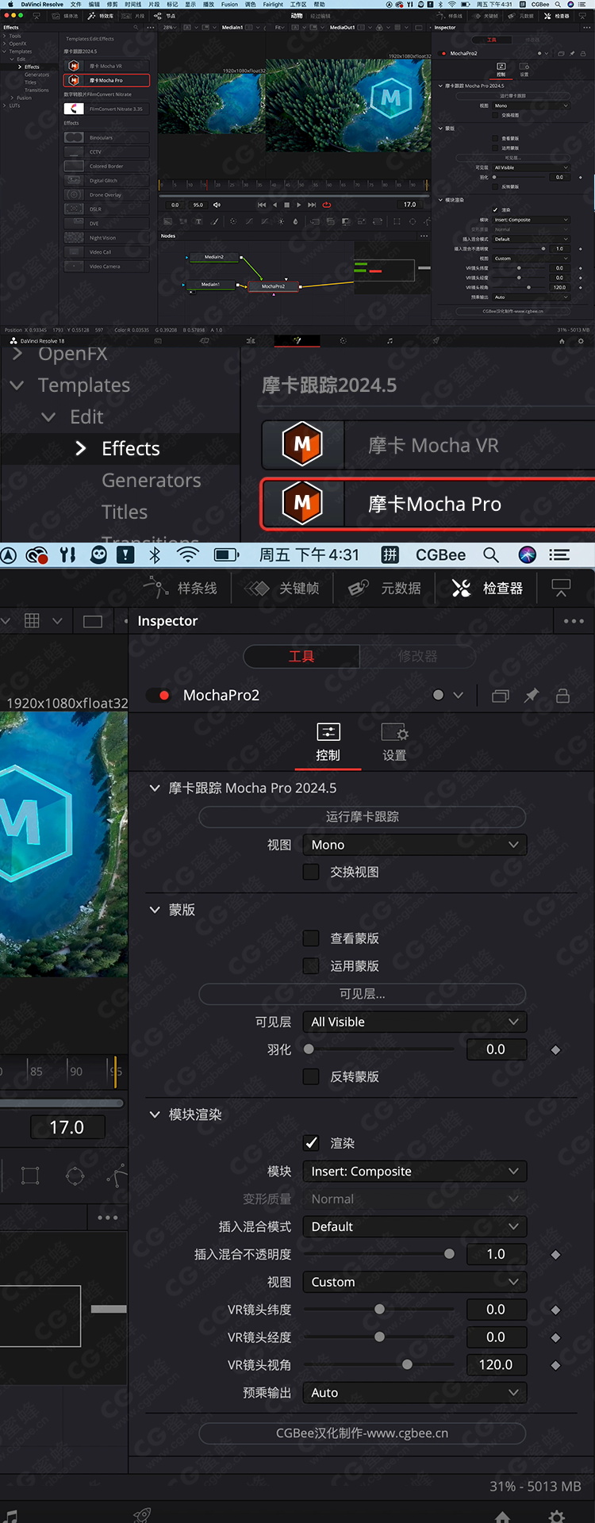
Task: Select the MediaIn2 node in the Nodes panel
Action: pos(214,257)
